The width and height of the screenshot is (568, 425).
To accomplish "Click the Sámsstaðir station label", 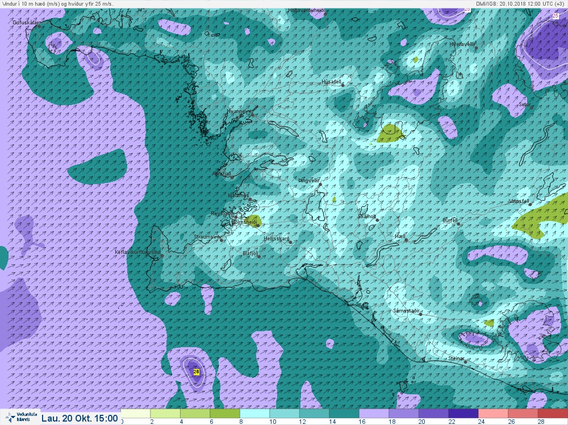I will click(x=407, y=311).
